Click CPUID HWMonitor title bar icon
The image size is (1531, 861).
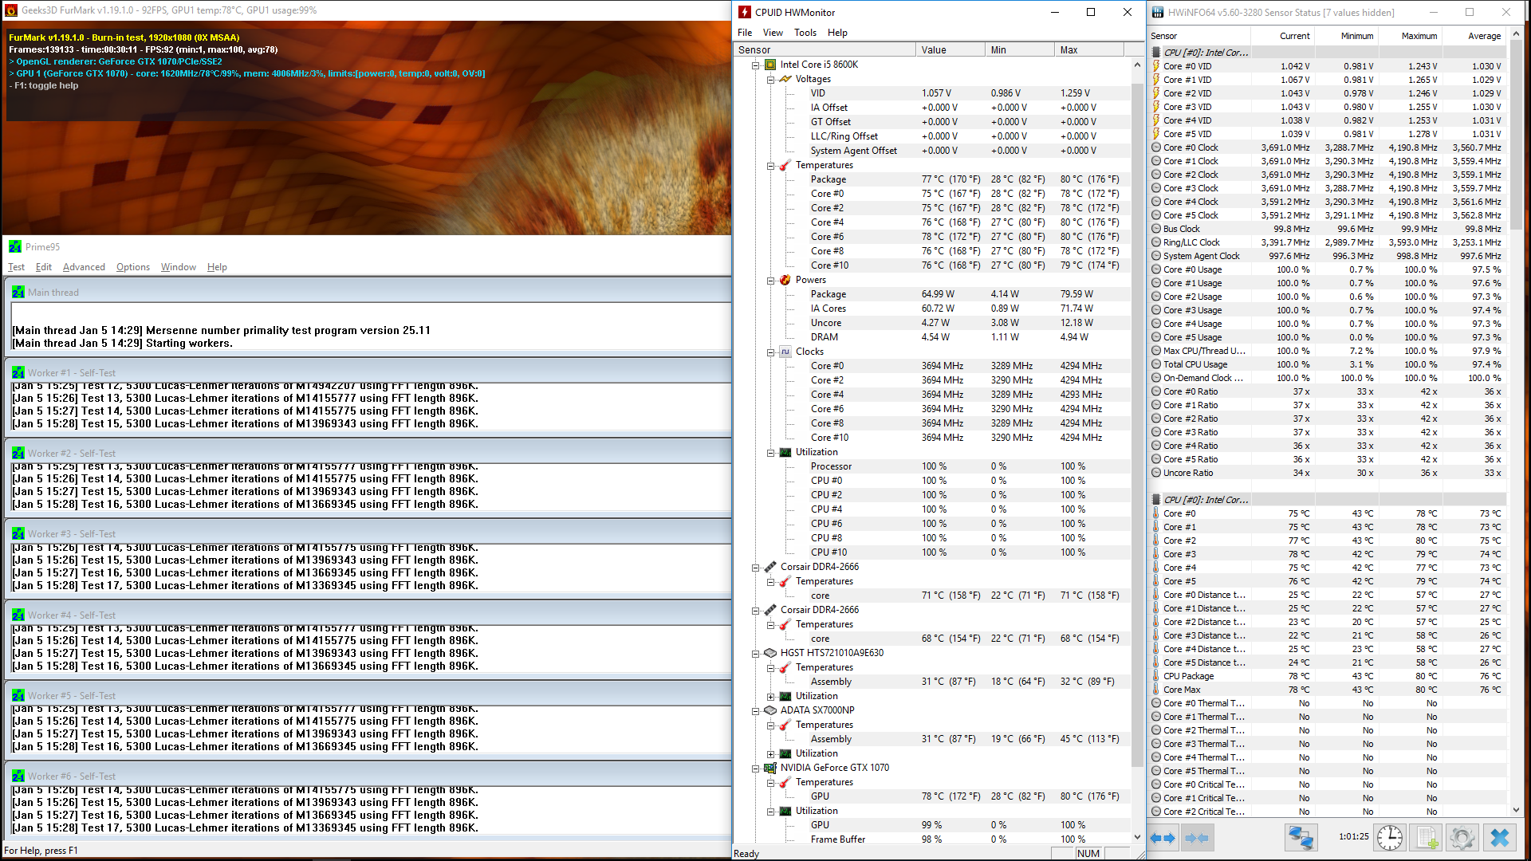coord(745,12)
